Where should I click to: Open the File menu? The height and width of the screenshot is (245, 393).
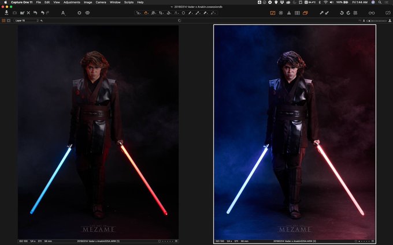pos(38,2)
